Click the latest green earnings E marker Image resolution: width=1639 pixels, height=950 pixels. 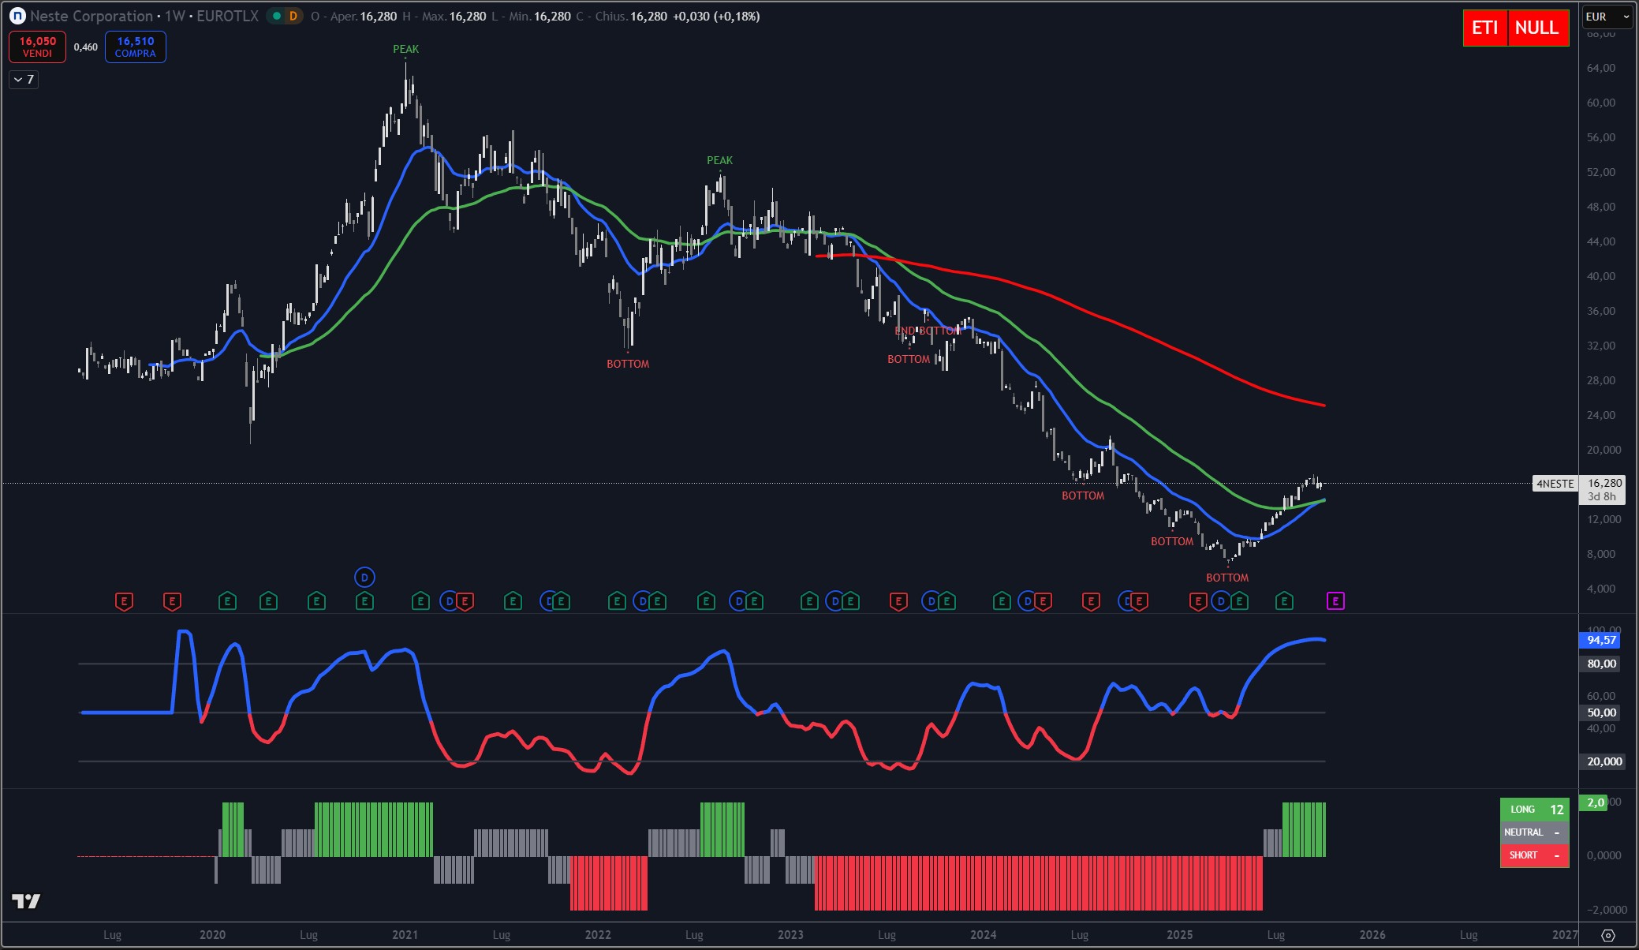1284,601
